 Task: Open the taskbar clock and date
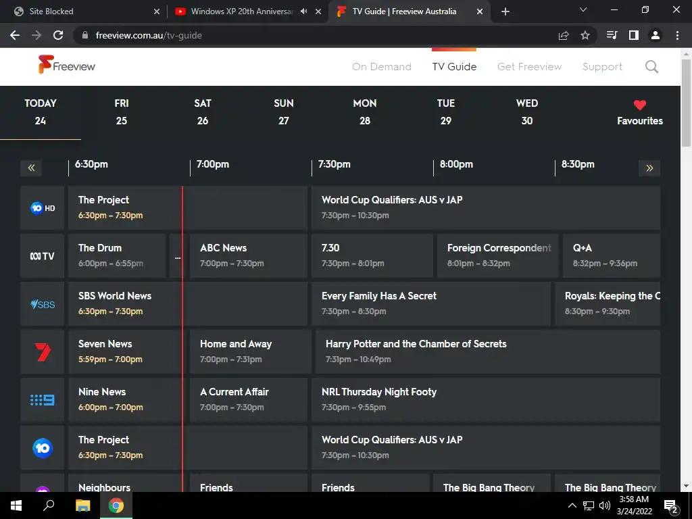634,505
